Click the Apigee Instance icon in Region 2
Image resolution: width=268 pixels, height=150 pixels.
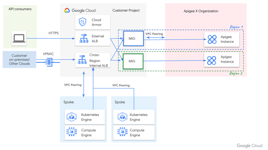point(212,60)
